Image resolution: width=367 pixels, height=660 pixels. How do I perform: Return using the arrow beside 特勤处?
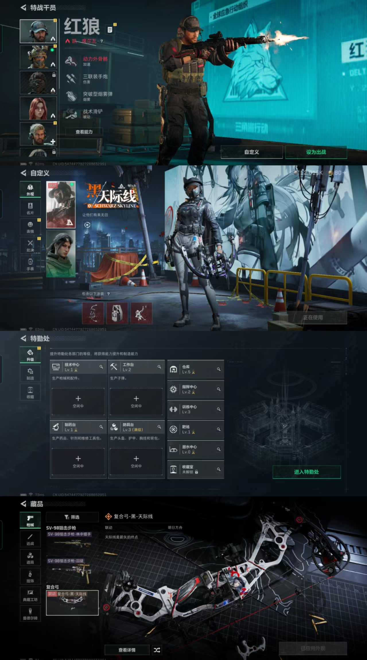click(x=23, y=338)
